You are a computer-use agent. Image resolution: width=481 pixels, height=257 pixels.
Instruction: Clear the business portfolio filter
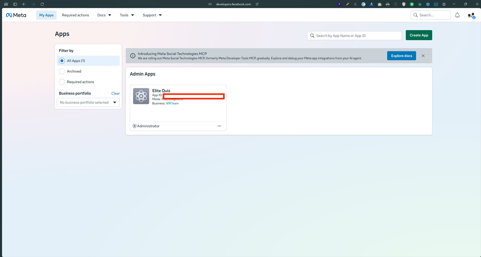[x=115, y=93]
